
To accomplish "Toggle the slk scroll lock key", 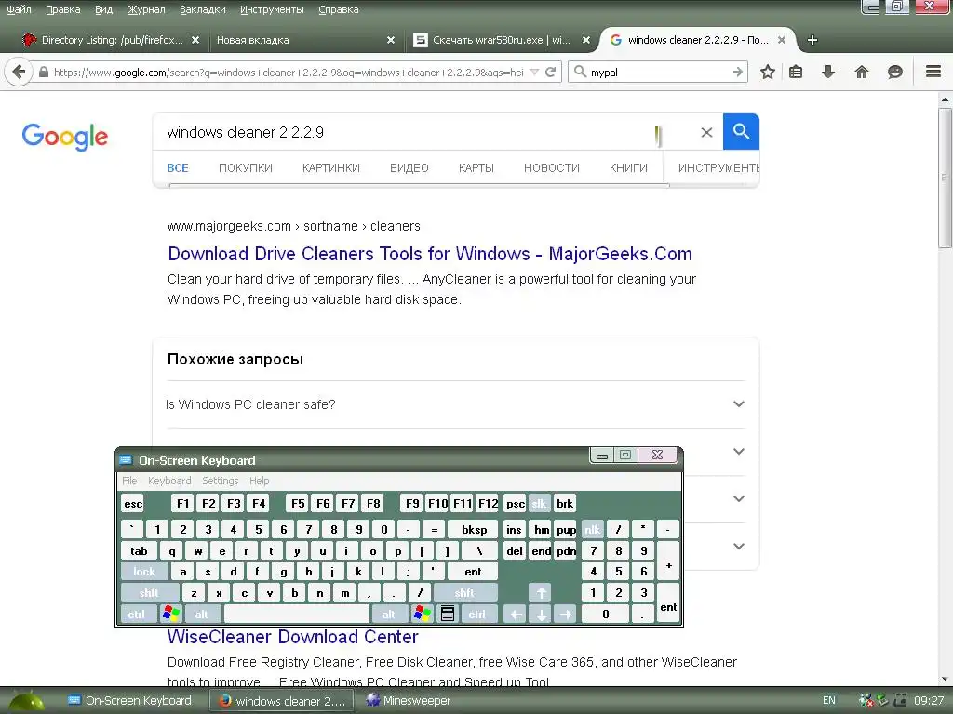I will [x=539, y=503].
